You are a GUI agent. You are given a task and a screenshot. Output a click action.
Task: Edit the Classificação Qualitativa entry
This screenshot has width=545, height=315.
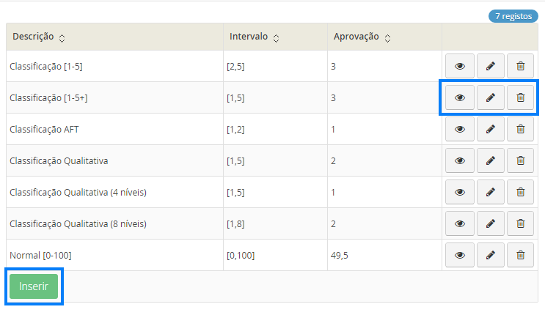coord(490,160)
